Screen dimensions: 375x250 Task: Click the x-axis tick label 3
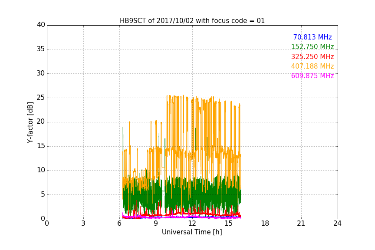point(83,224)
